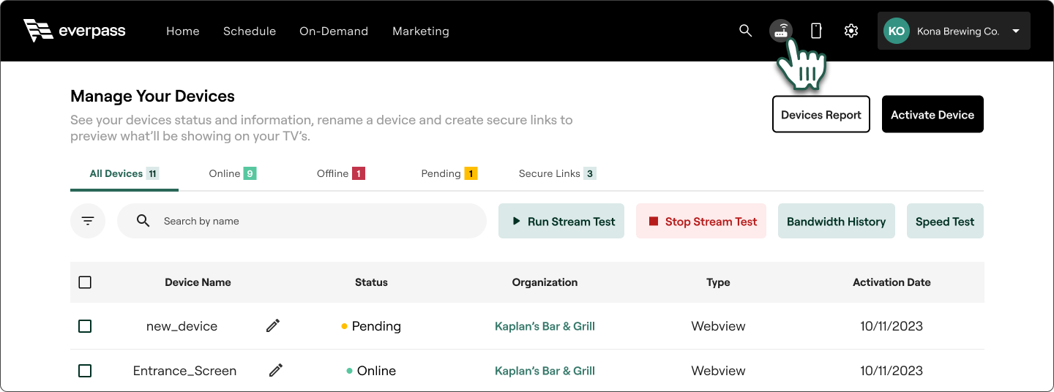Check the box for Entrance_Screen row

pyautogui.click(x=85, y=371)
